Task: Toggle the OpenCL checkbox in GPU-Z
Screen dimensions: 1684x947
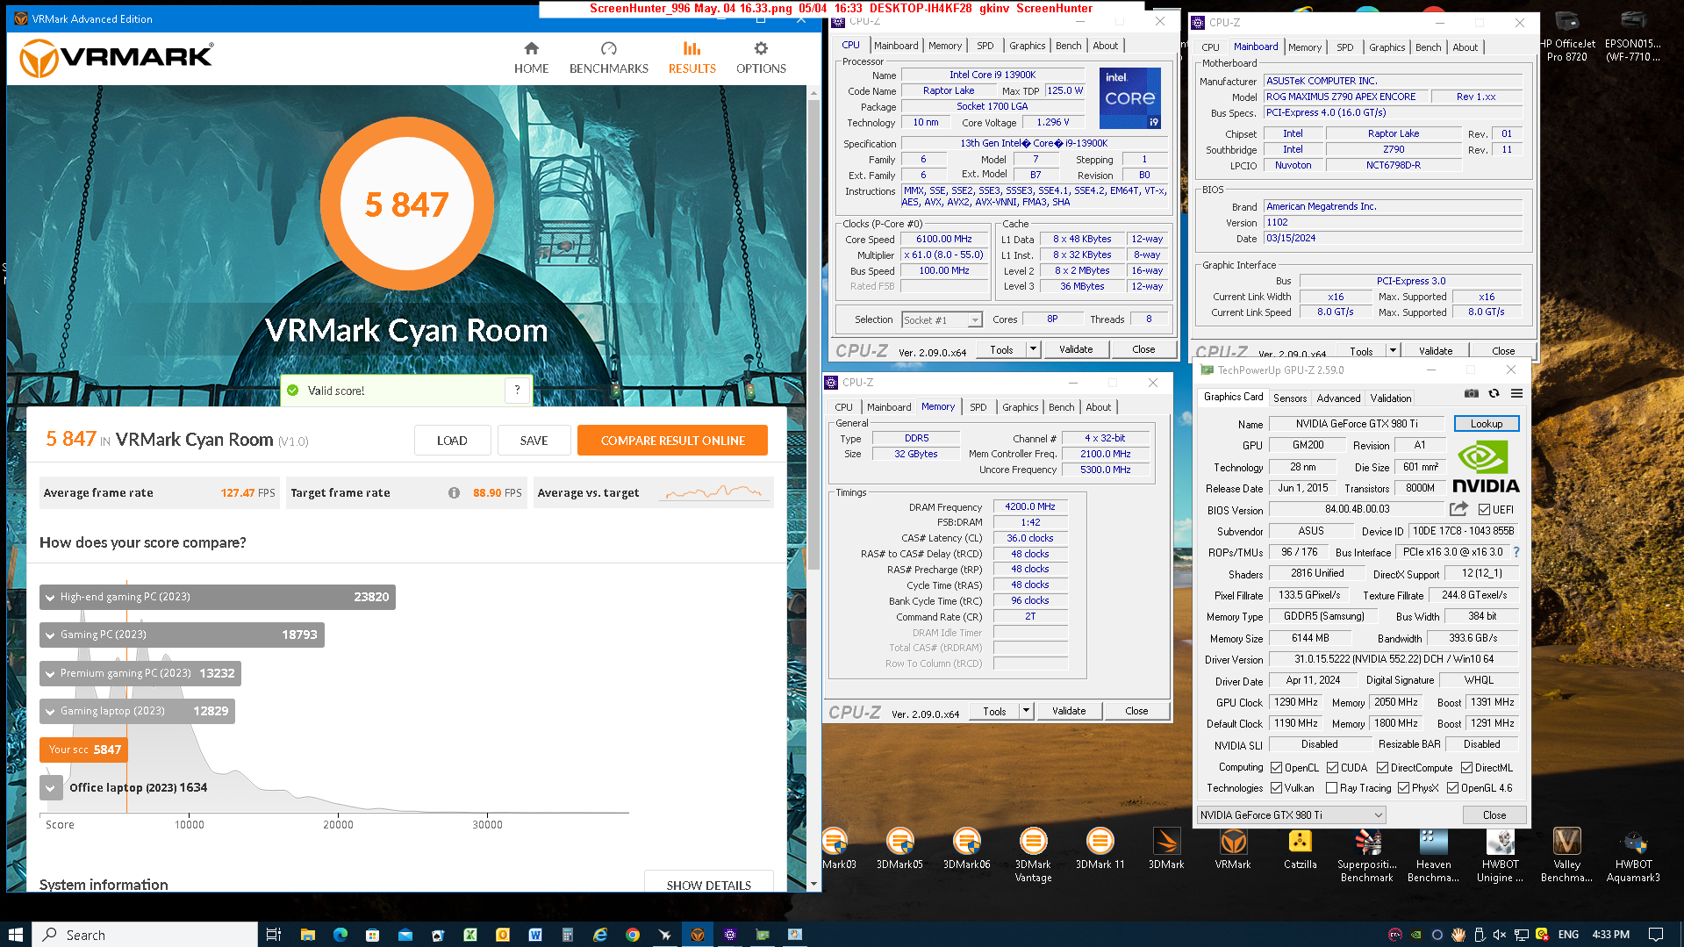Action: tap(1277, 768)
